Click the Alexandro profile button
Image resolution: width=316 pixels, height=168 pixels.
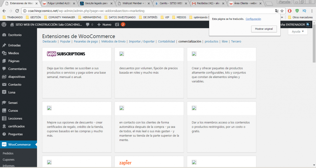(x=285, y=2)
